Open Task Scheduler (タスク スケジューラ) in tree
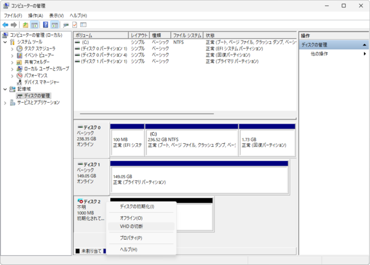The width and height of the screenshot is (370, 265). (x=39, y=48)
